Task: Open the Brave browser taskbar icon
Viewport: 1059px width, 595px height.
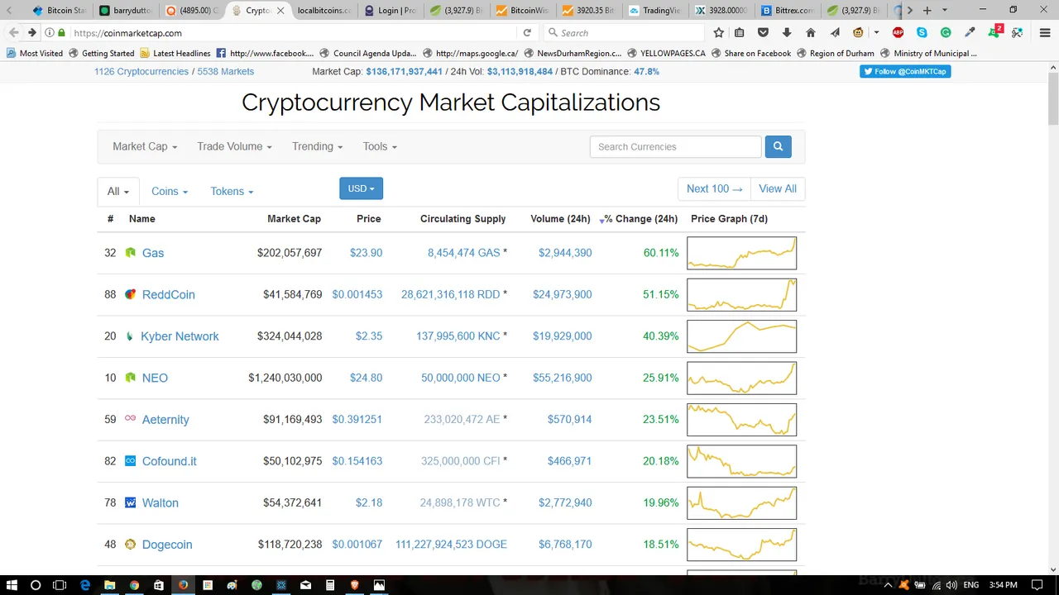Action: (354, 585)
